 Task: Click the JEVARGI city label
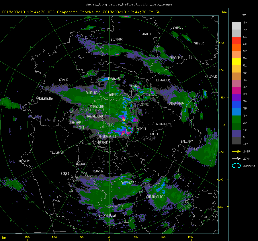point(177,28)
